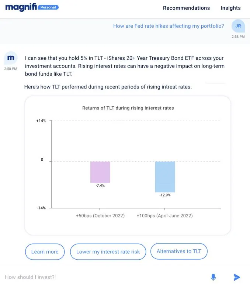Select the +100bps (April-June 2022) axis label

coord(164,216)
